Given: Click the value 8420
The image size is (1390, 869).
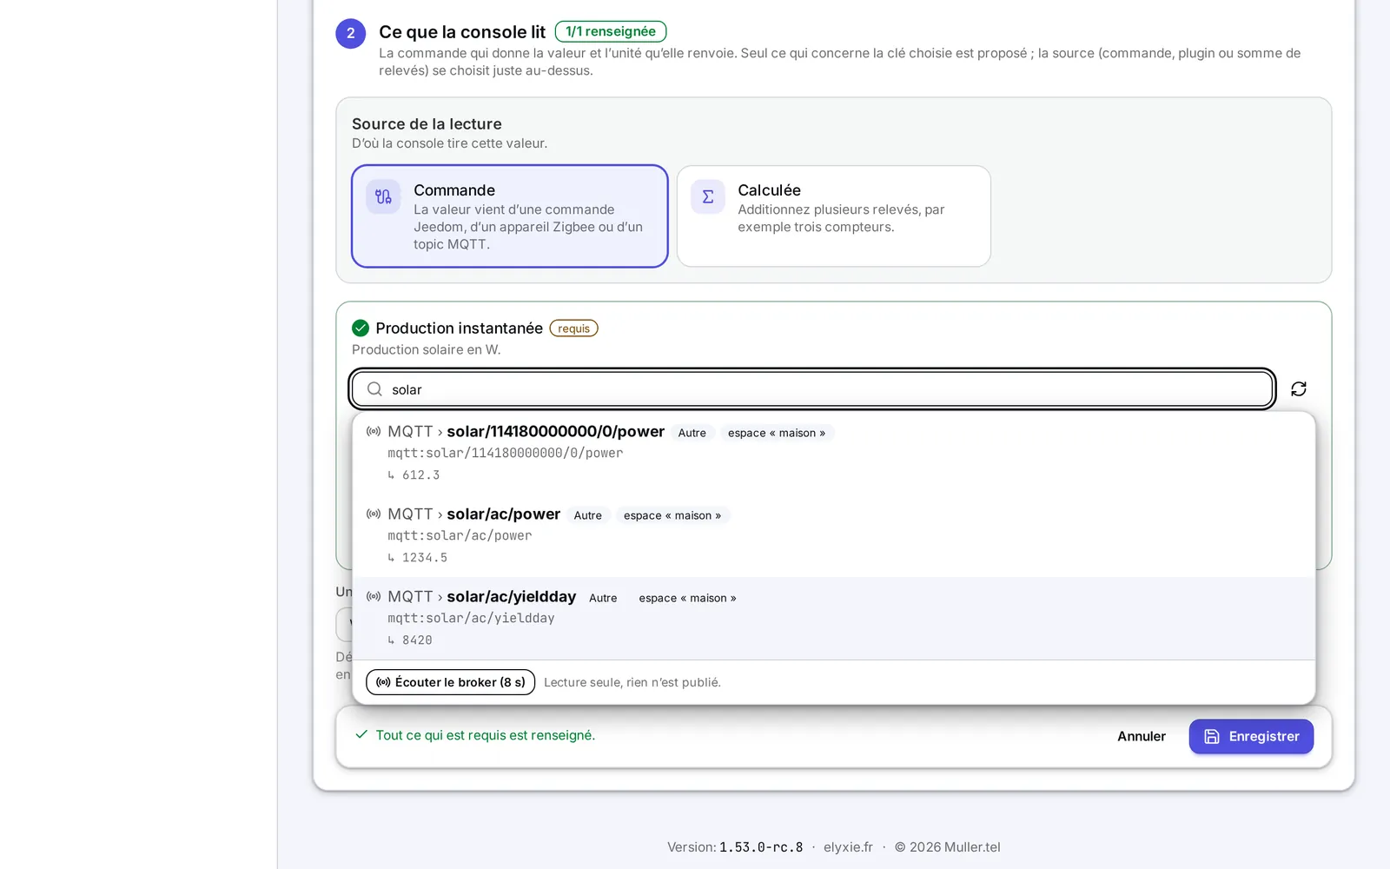Looking at the screenshot, I should pos(417,640).
